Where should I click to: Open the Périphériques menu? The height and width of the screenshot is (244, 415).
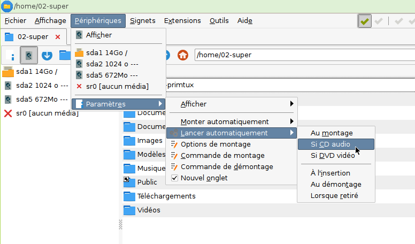coord(98,21)
